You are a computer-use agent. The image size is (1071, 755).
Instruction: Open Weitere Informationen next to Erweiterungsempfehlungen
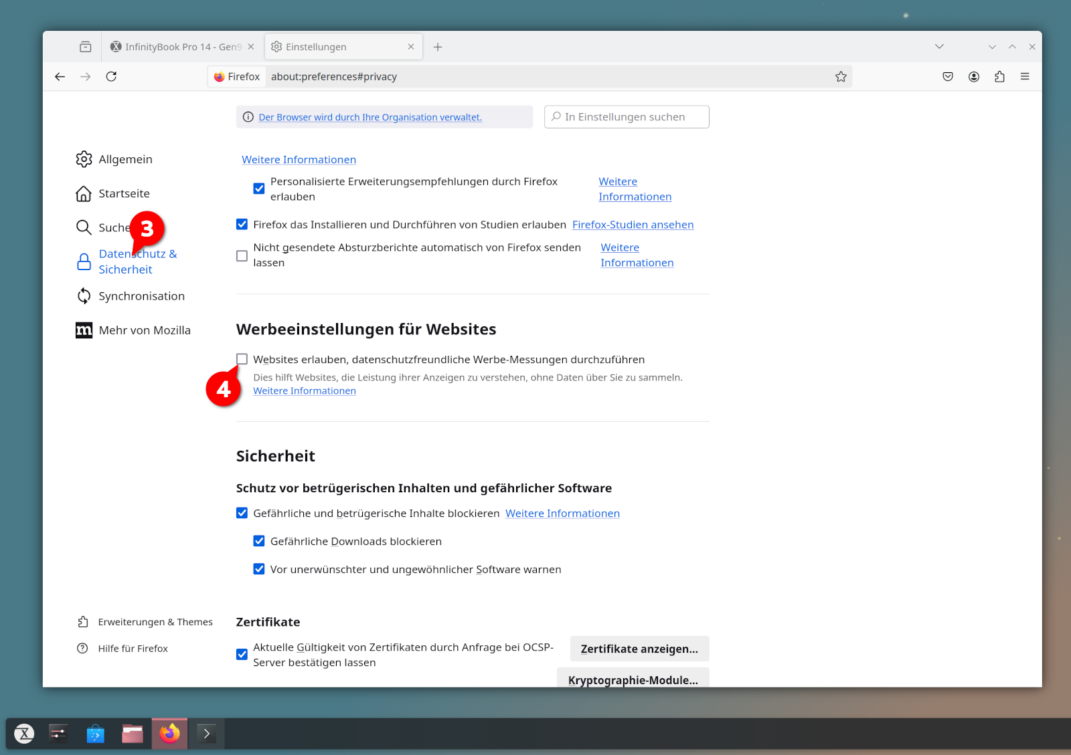tap(635, 189)
